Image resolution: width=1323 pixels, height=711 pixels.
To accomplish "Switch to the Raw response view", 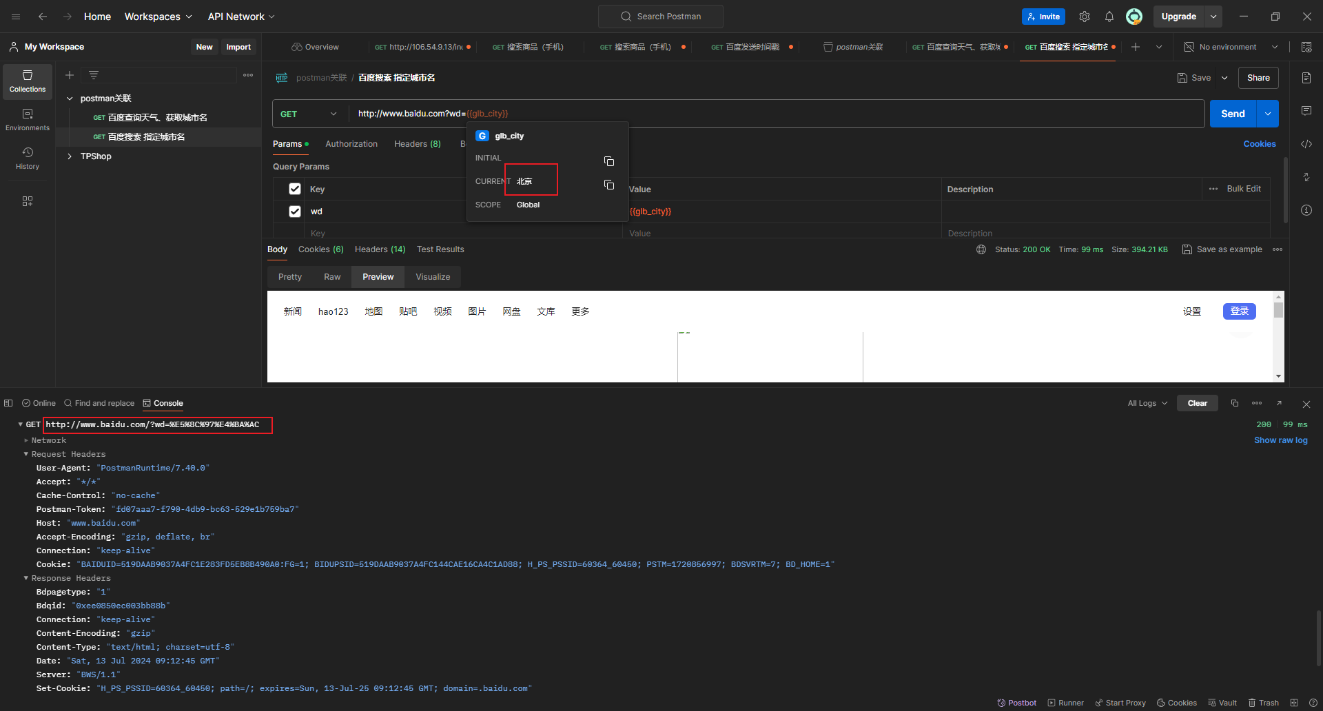I will 332,277.
